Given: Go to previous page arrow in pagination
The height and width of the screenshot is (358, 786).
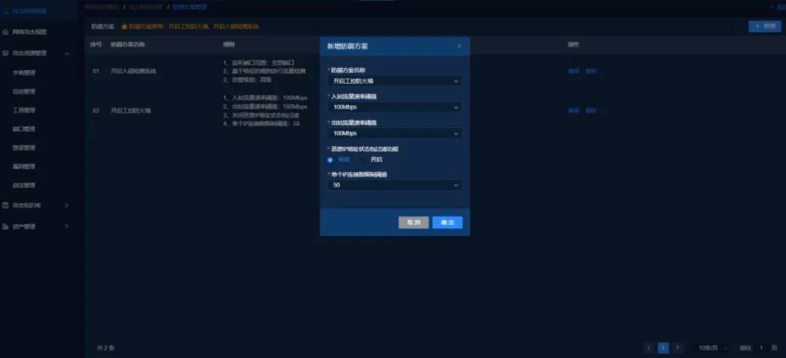Looking at the screenshot, I should (x=649, y=348).
